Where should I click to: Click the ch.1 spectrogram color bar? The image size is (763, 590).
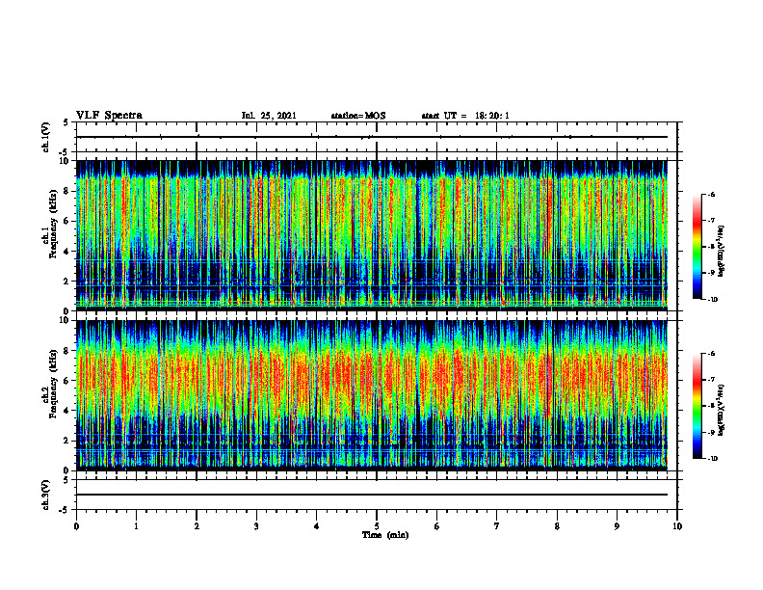(x=697, y=247)
